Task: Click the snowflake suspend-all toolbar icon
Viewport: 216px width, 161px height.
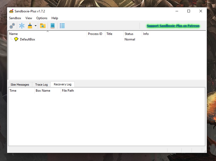Action: click(22, 26)
